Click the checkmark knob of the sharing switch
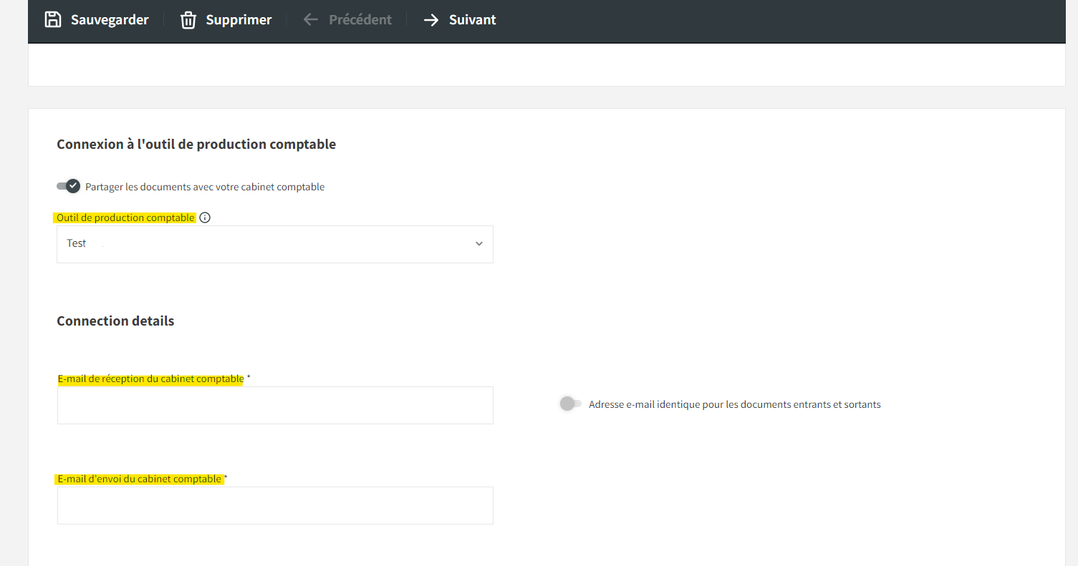The width and height of the screenshot is (1078, 566). coord(72,186)
